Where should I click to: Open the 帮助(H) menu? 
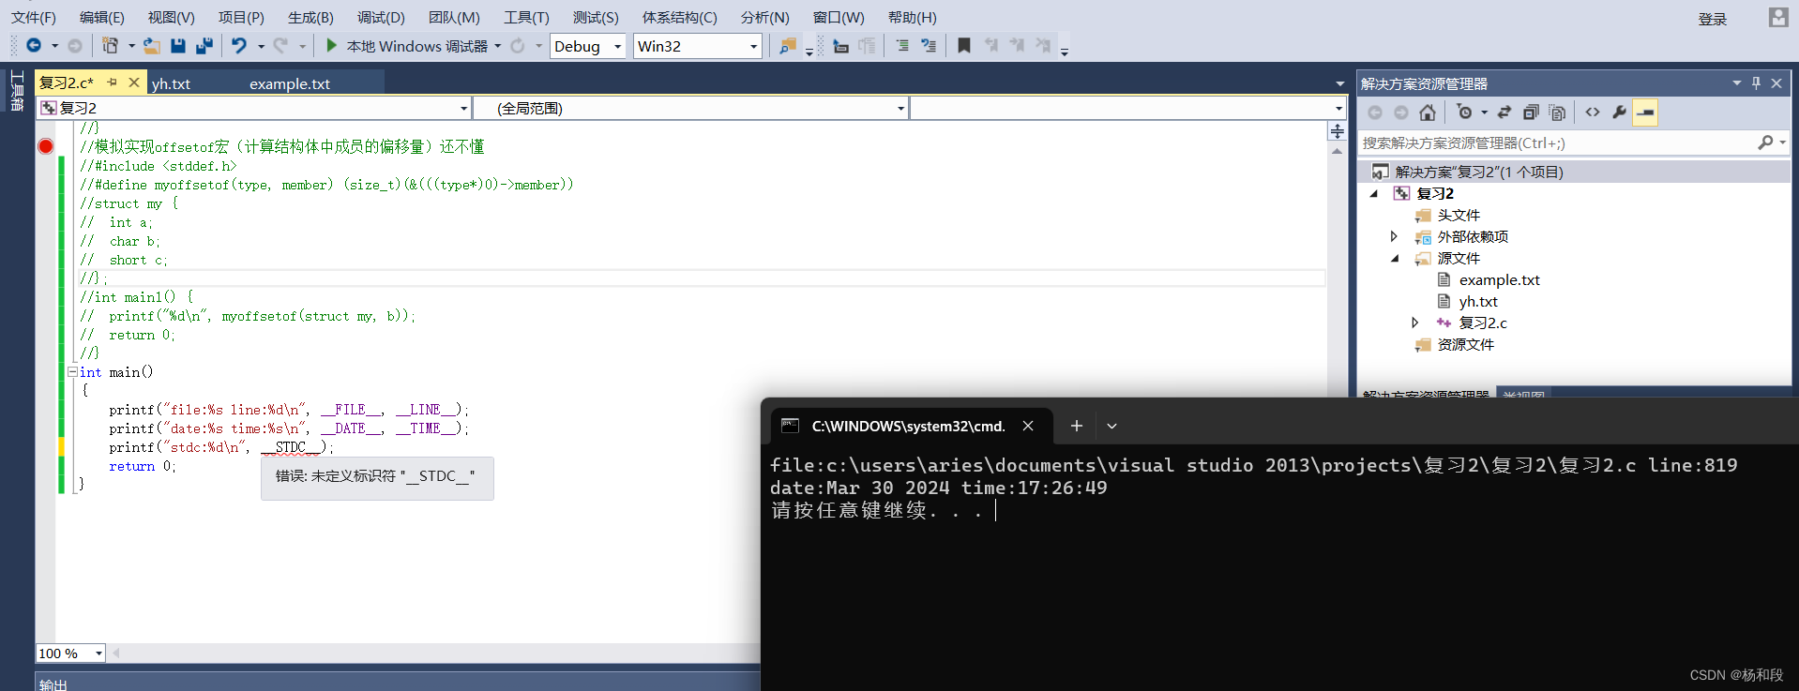click(912, 17)
